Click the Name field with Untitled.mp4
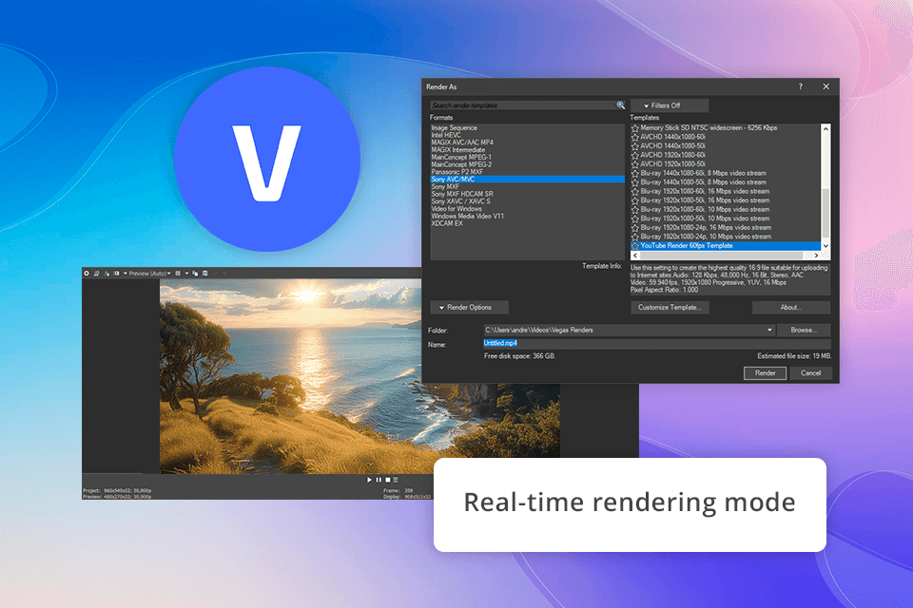 point(657,343)
